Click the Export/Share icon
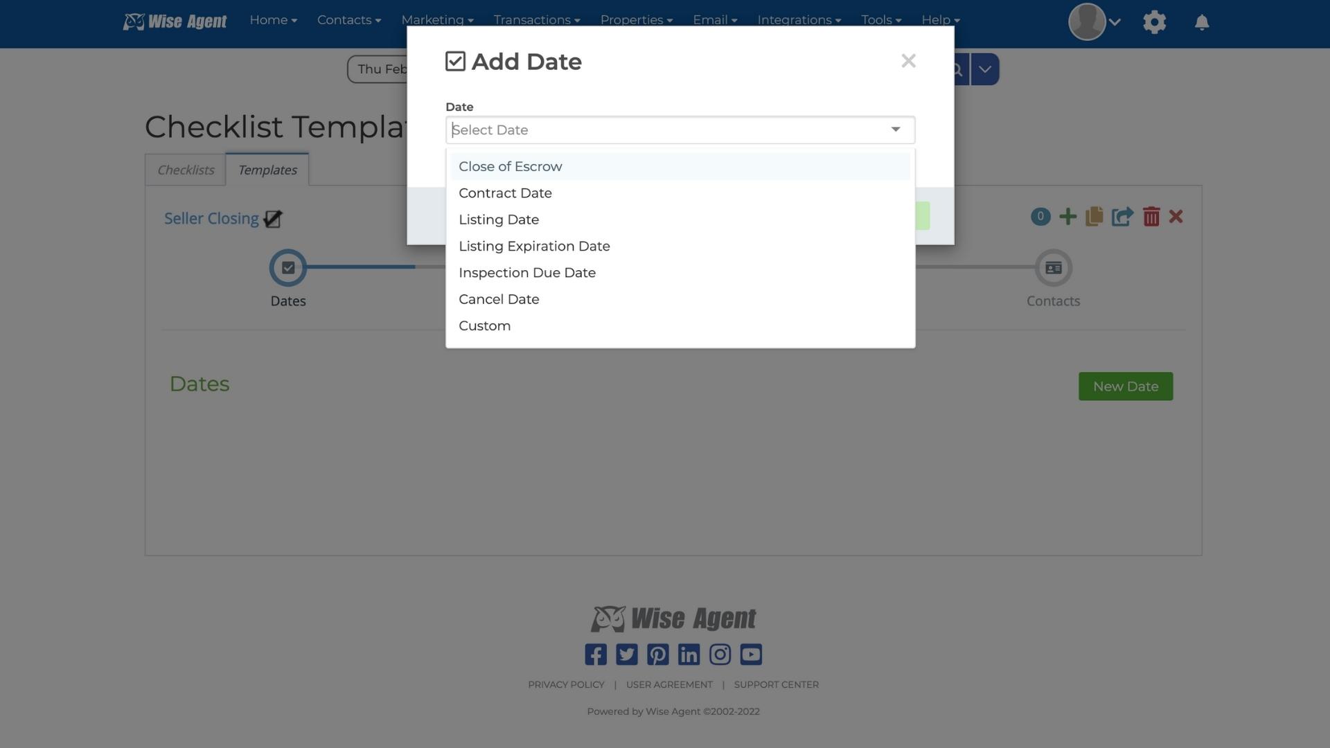Image resolution: width=1330 pixels, height=748 pixels. (1121, 217)
